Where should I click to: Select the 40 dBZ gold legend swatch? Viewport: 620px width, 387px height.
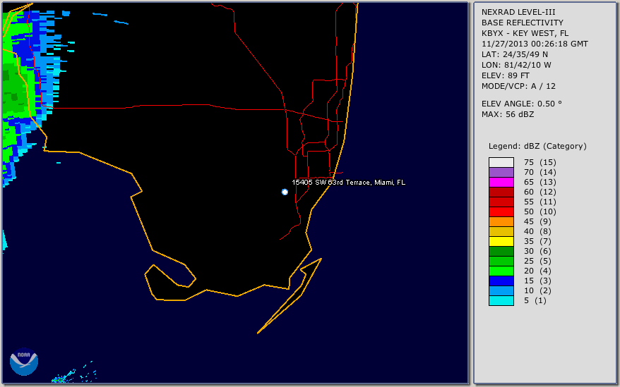tap(501, 231)
